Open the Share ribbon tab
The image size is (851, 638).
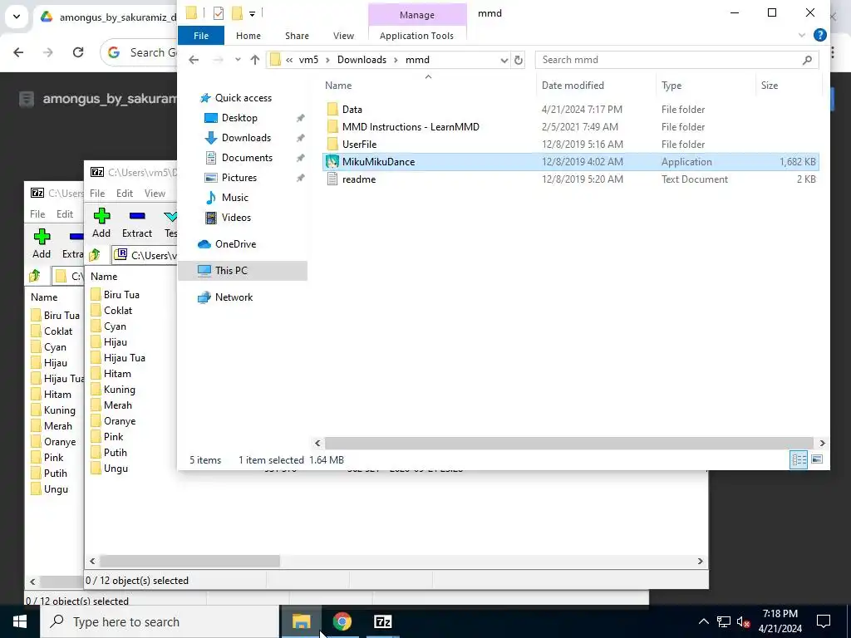click(297, 36)
